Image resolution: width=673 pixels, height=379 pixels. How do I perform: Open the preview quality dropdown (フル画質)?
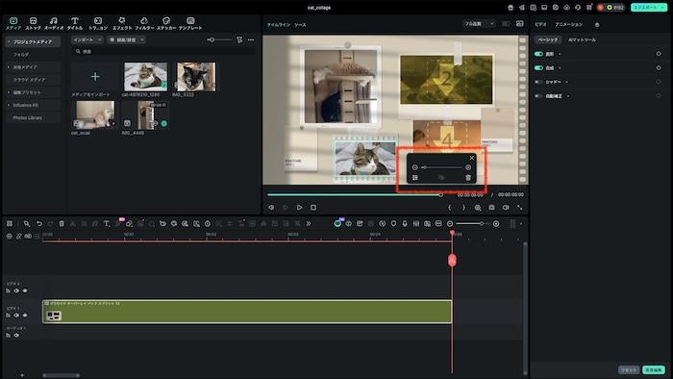tap(479, 24)
